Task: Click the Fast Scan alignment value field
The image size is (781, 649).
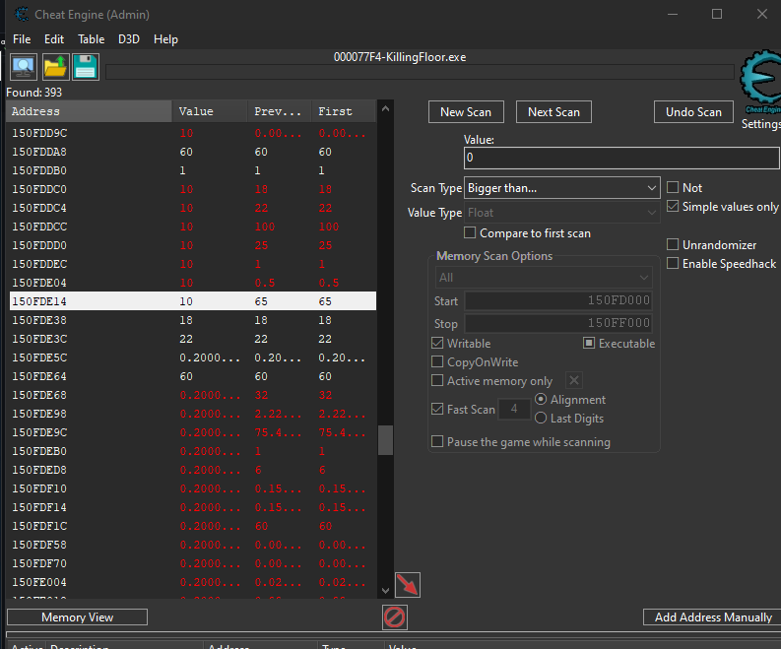Action: tap(513, 409)
